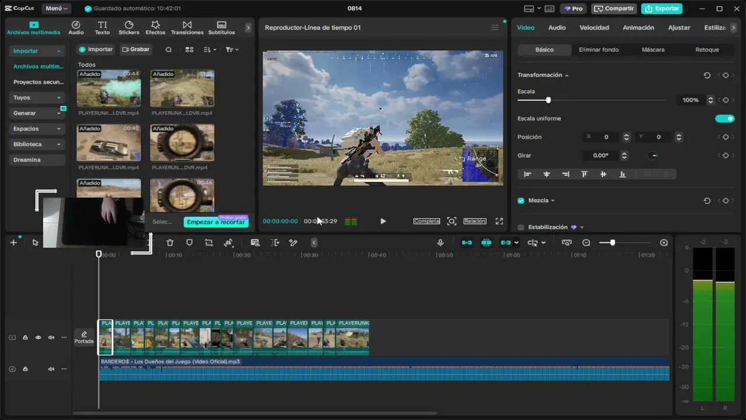
Task: Click the Exportar button
Action: 661,9
